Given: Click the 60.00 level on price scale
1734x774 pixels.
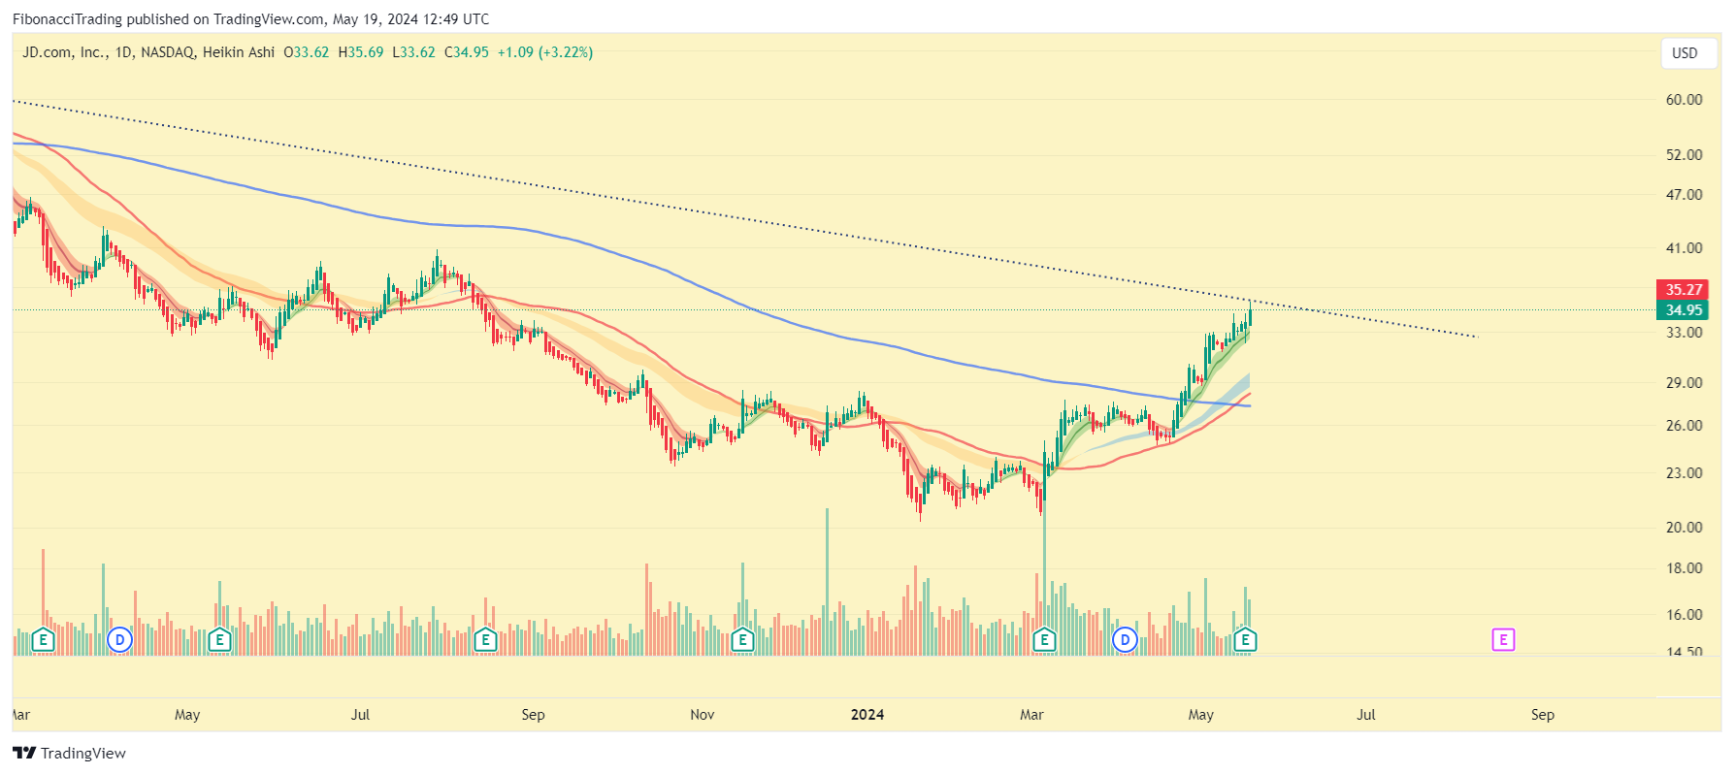Looking at the screenshot, I should pyautogui.click(x=1684, y=100).
